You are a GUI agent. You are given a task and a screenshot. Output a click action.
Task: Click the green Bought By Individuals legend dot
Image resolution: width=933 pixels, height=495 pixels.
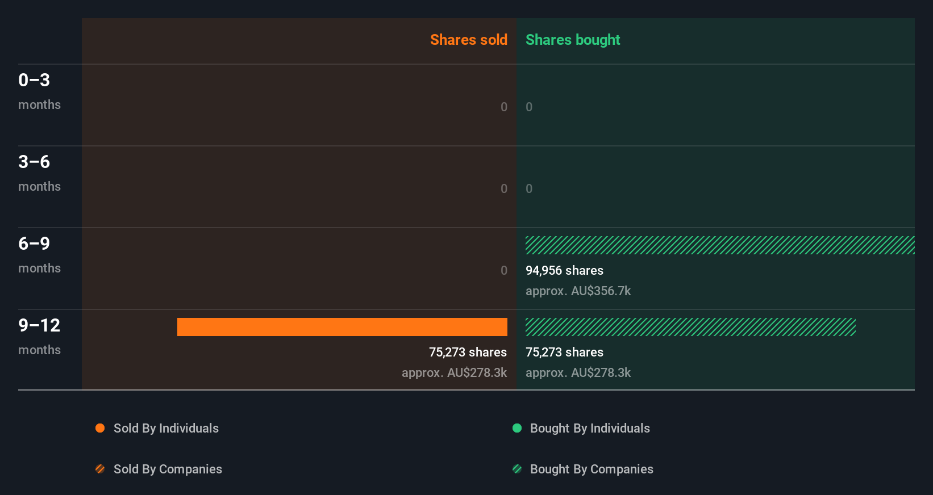click(x=517, y=428)
